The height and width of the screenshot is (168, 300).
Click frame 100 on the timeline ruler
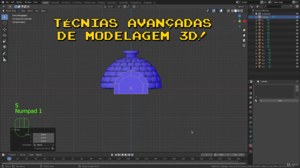(x=100, y=159)
